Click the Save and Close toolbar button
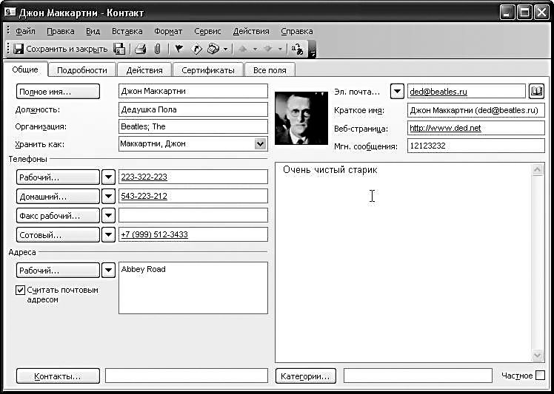The width and height of the screenshot is (554, 394). (61, 49)
